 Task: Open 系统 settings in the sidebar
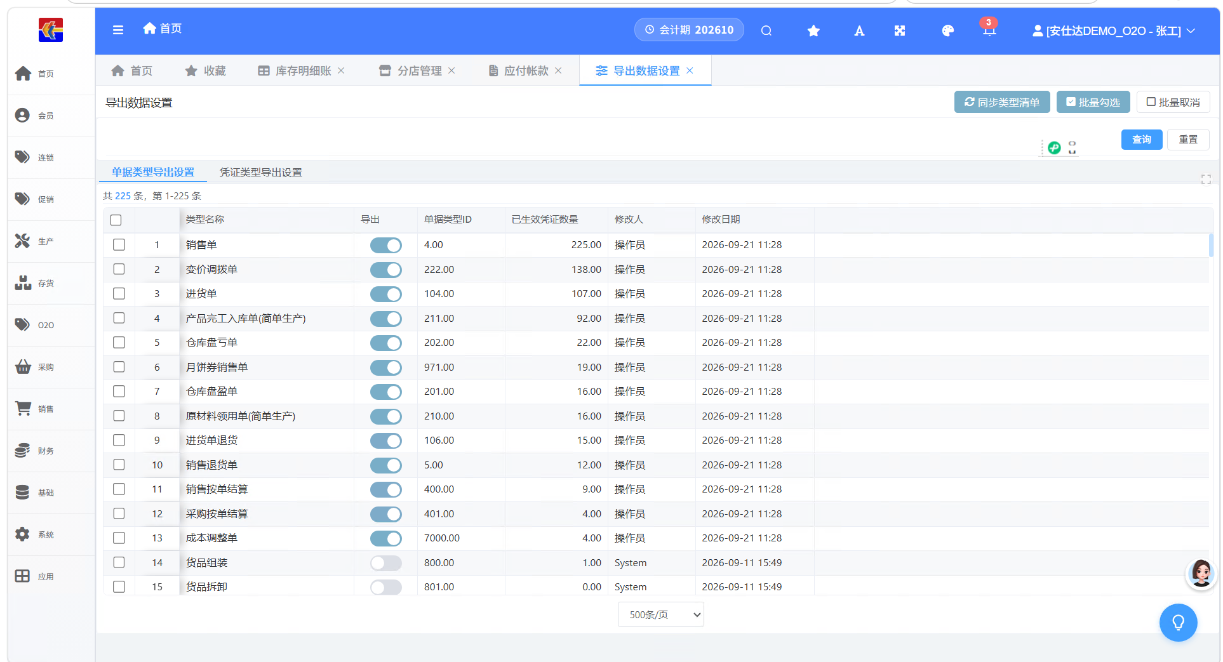[51, 534]
